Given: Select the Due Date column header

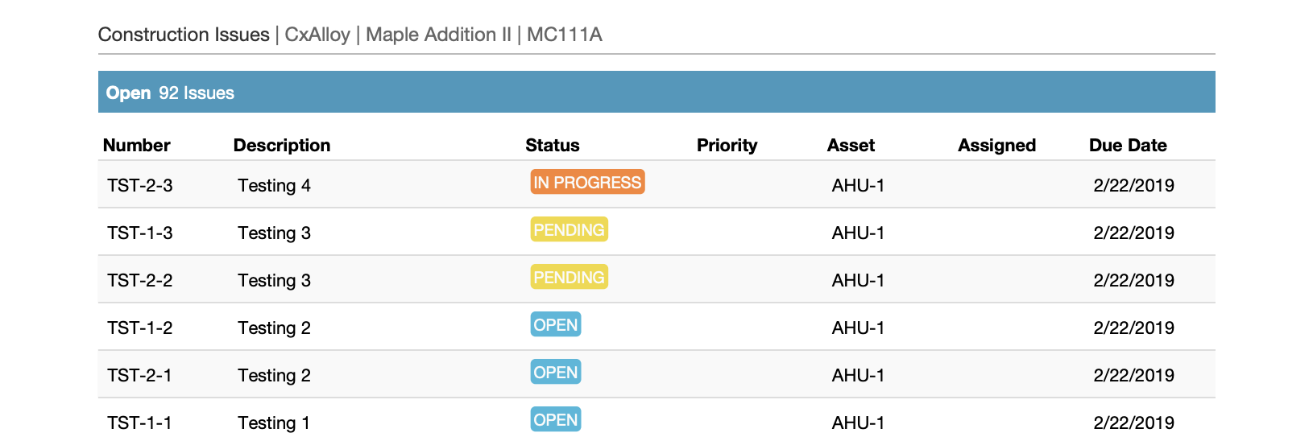Looking at the screenshot, I should pyautogui.click(x=1128, y=146).
